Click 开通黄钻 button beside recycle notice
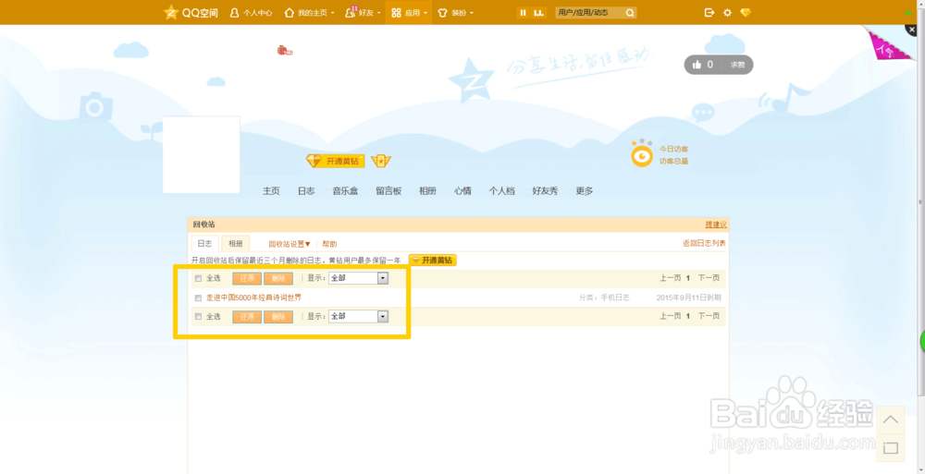The image size is (925, 474). (x=432, y=260)
